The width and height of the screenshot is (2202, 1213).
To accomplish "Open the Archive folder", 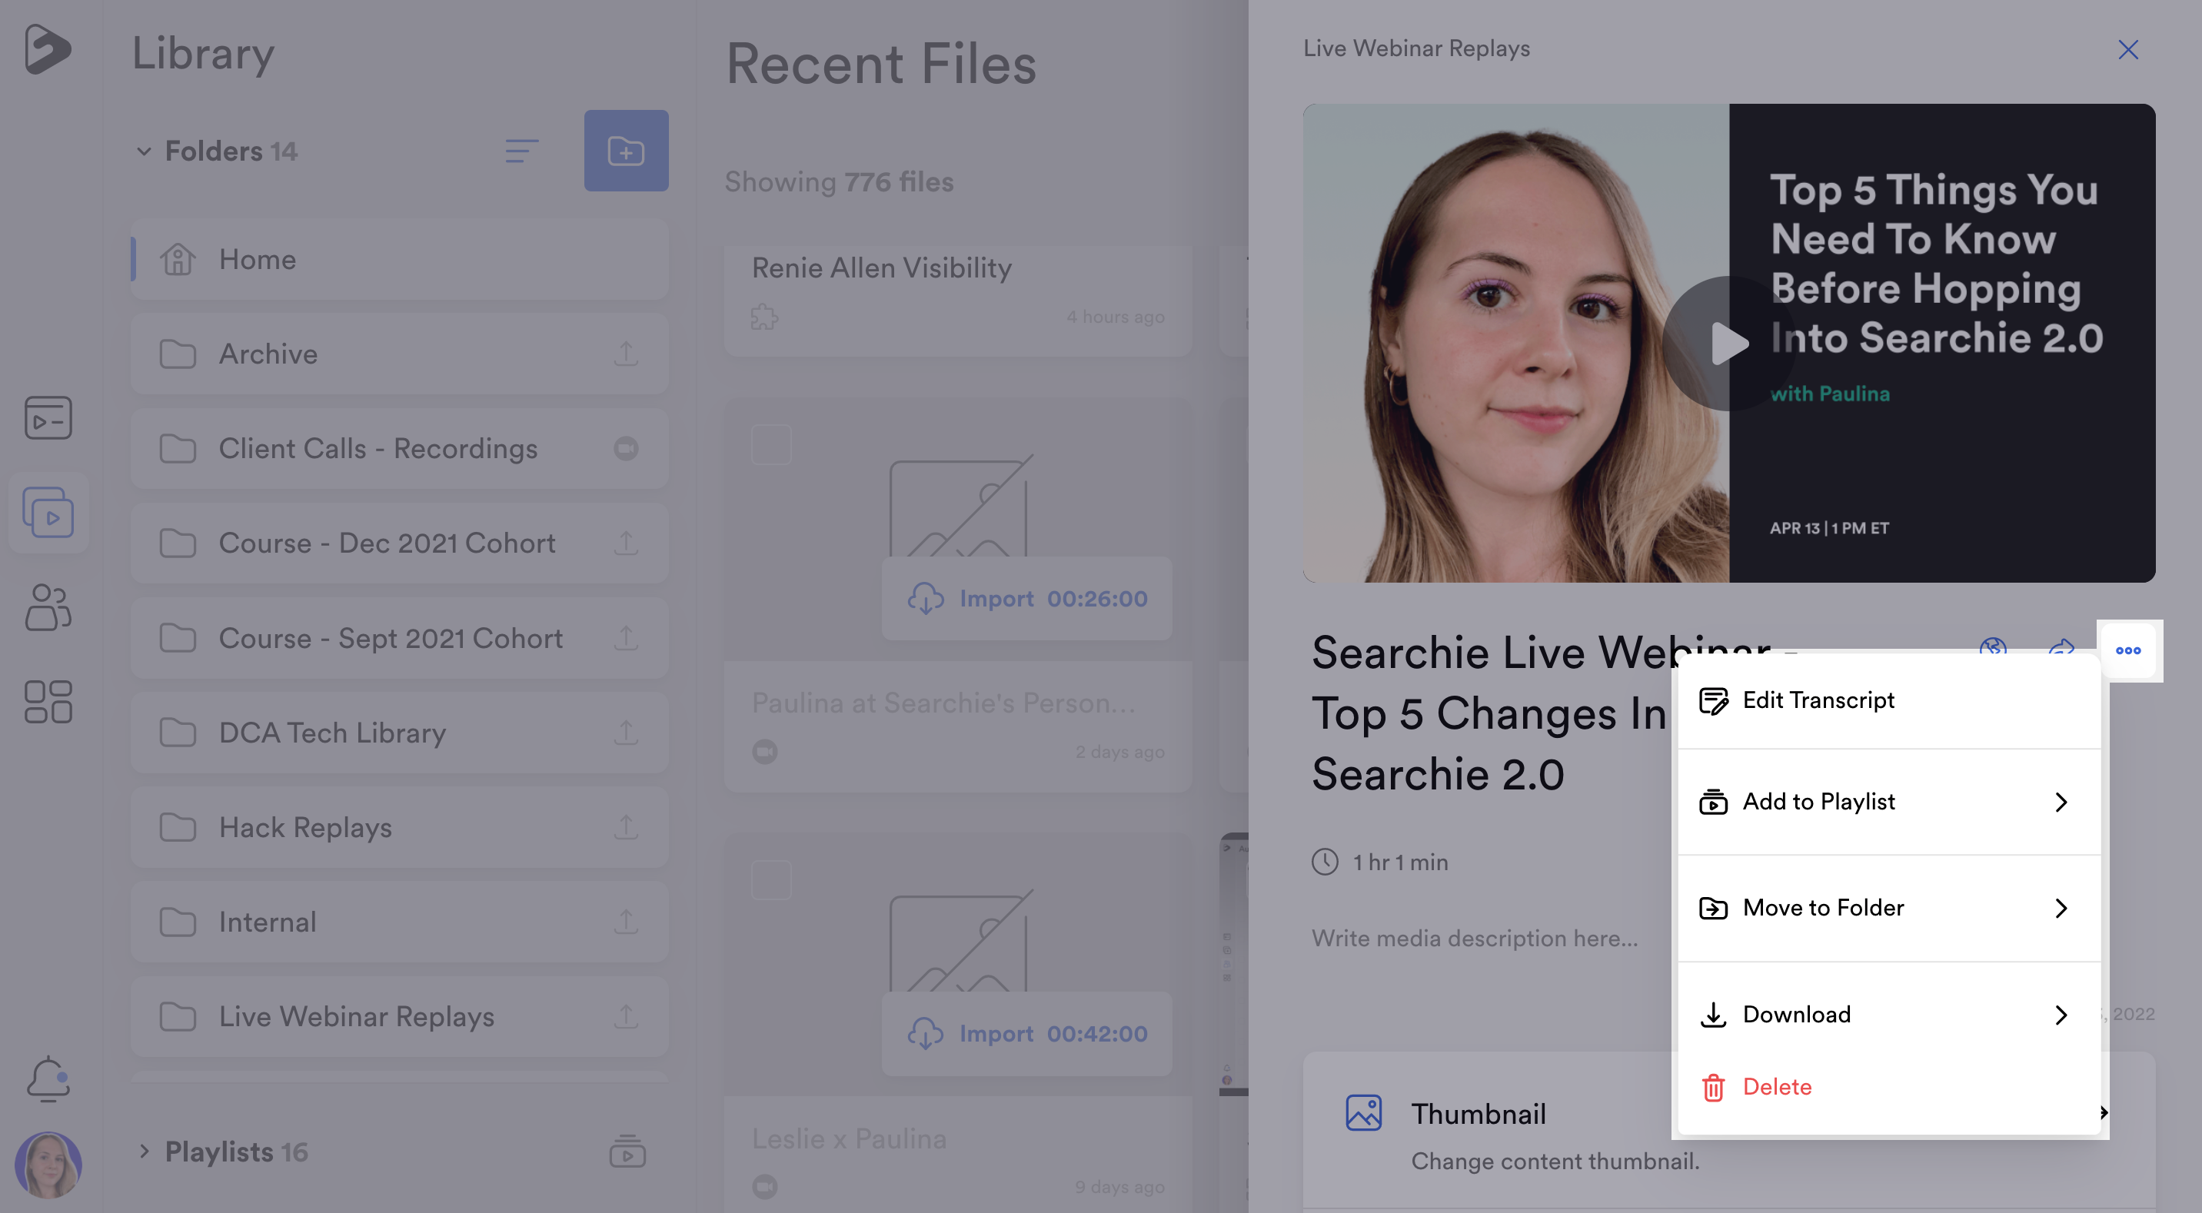I will point(399,354).
